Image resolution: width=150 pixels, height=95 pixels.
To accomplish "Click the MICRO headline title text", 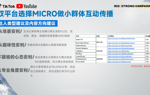I will click(56, 14).
